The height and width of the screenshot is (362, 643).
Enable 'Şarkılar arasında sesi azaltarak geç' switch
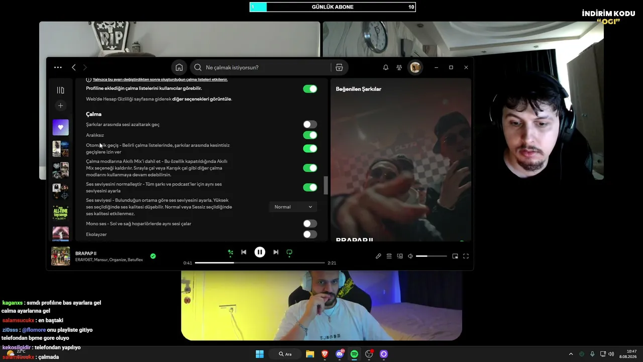310,124
